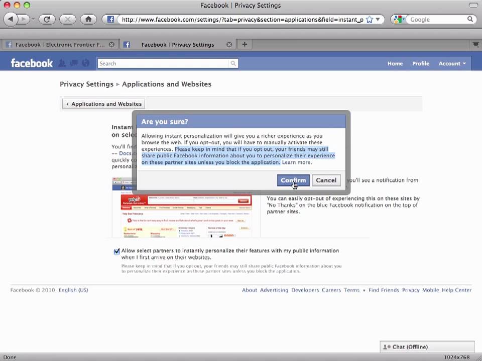Open the Careers footer link

(331, 290)
